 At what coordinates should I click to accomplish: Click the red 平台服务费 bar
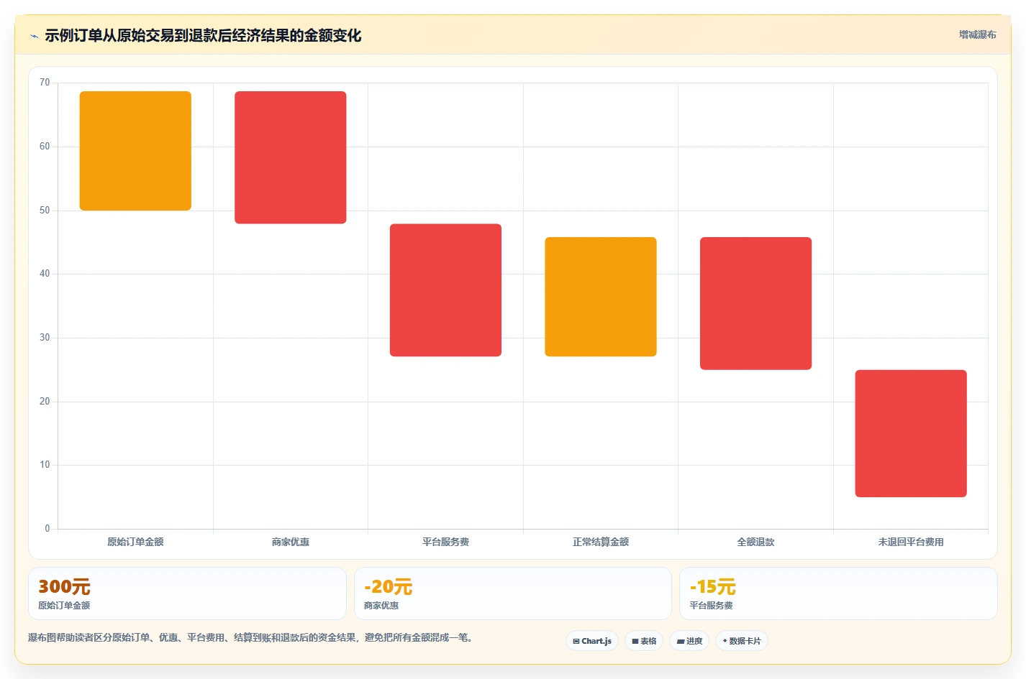(x=445, y=290)
